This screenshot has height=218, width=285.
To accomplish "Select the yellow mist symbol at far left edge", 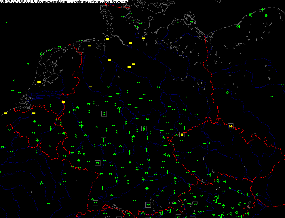I will (x=5, y=113).
